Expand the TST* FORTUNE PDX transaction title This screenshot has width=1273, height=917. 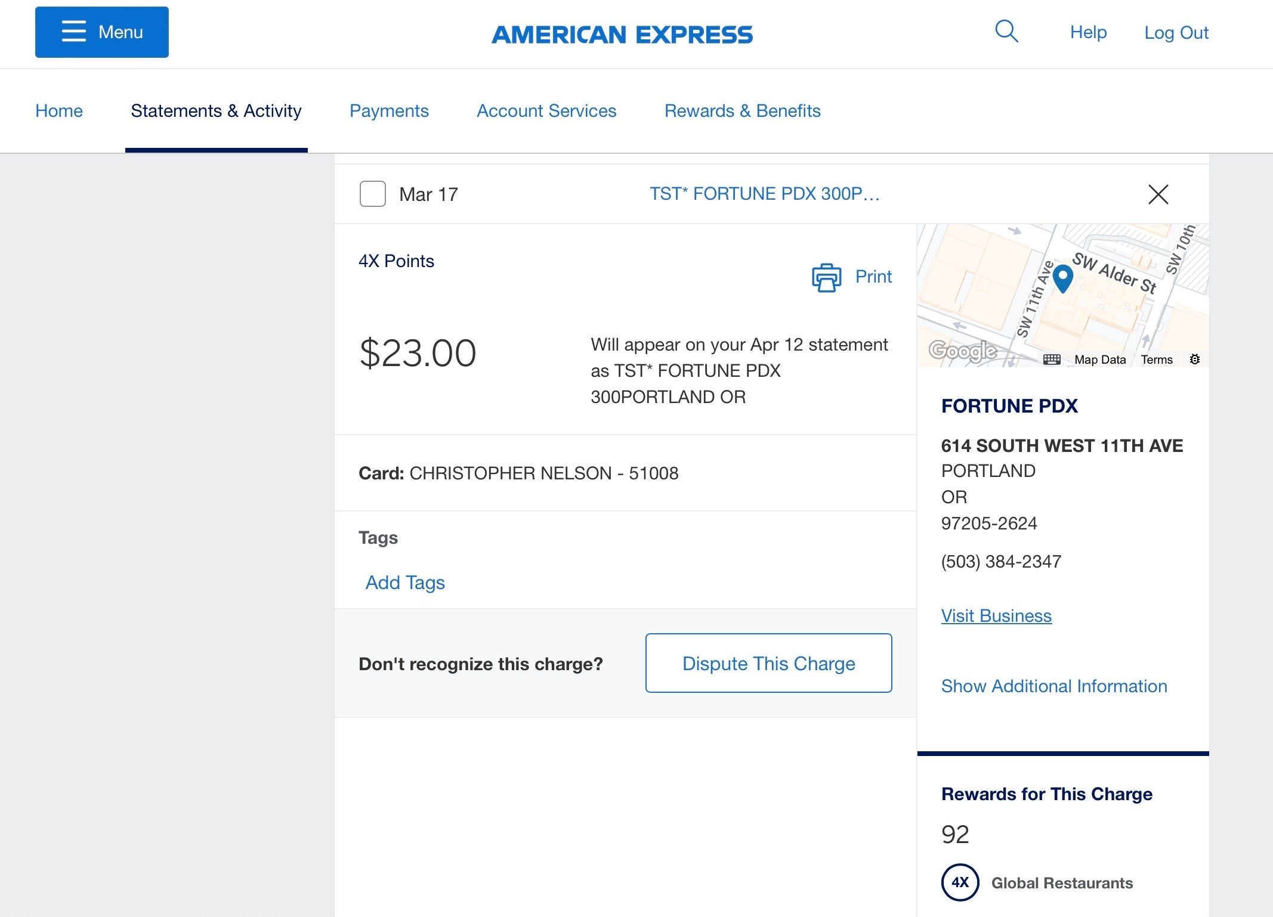pos(764,194)
